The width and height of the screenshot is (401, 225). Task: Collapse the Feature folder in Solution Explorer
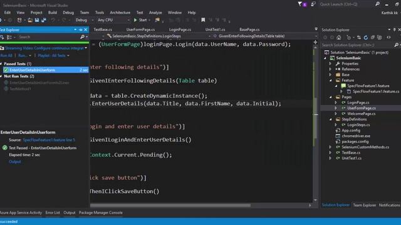[330, 81]
